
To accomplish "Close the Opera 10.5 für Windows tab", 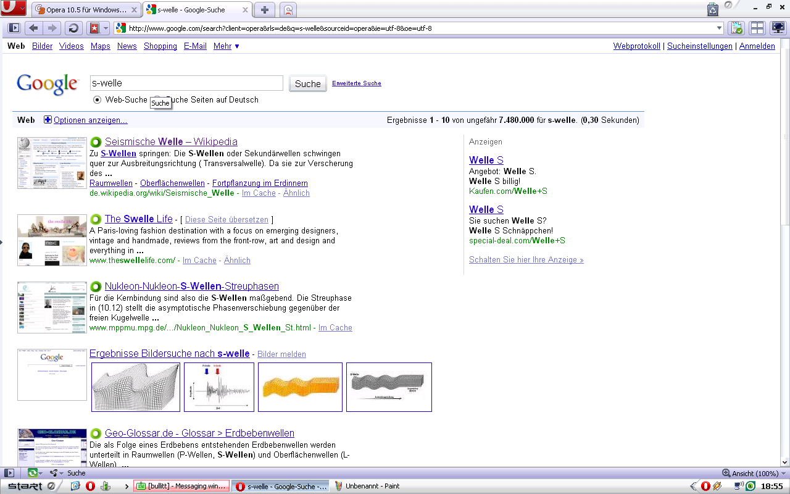I will point(135,10).
